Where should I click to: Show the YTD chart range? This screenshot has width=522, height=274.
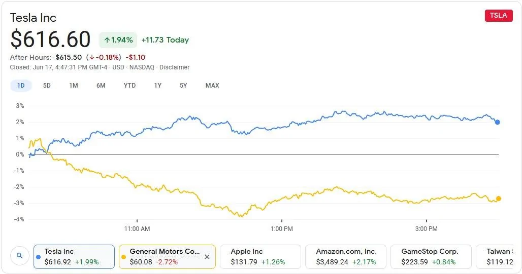click(129, 86)
